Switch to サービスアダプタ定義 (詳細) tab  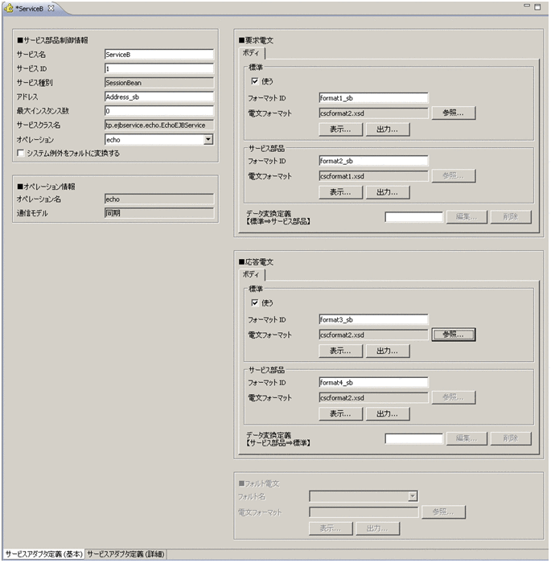point(125,554)
